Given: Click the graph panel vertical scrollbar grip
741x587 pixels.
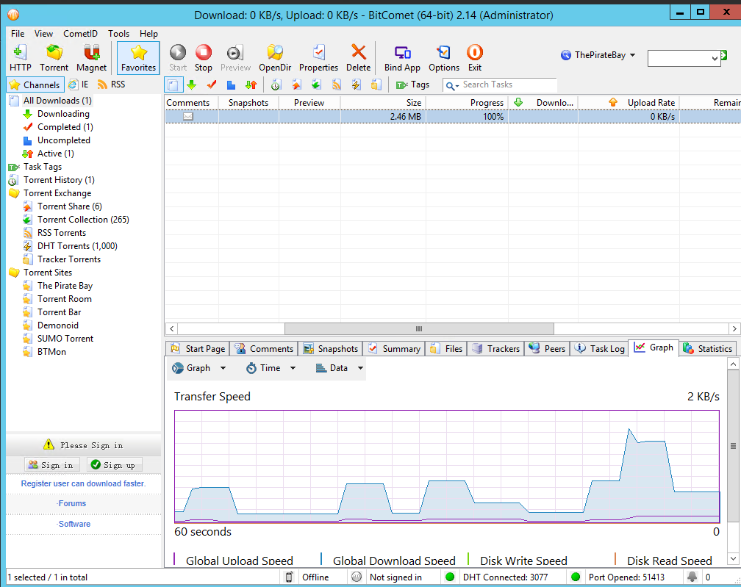Looking at the screenshot, I should point(733,446).
